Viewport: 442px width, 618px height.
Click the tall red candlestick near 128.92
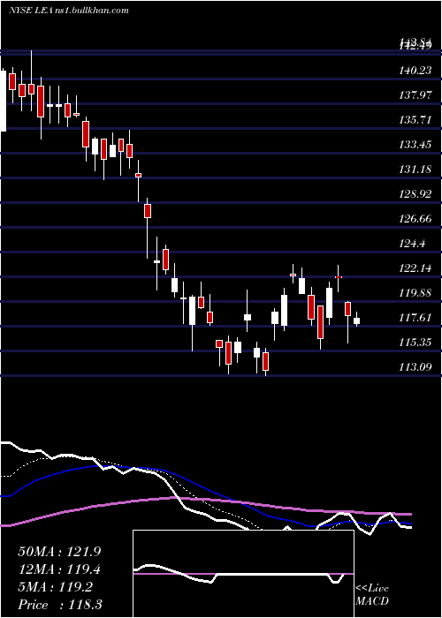(148, 210)
